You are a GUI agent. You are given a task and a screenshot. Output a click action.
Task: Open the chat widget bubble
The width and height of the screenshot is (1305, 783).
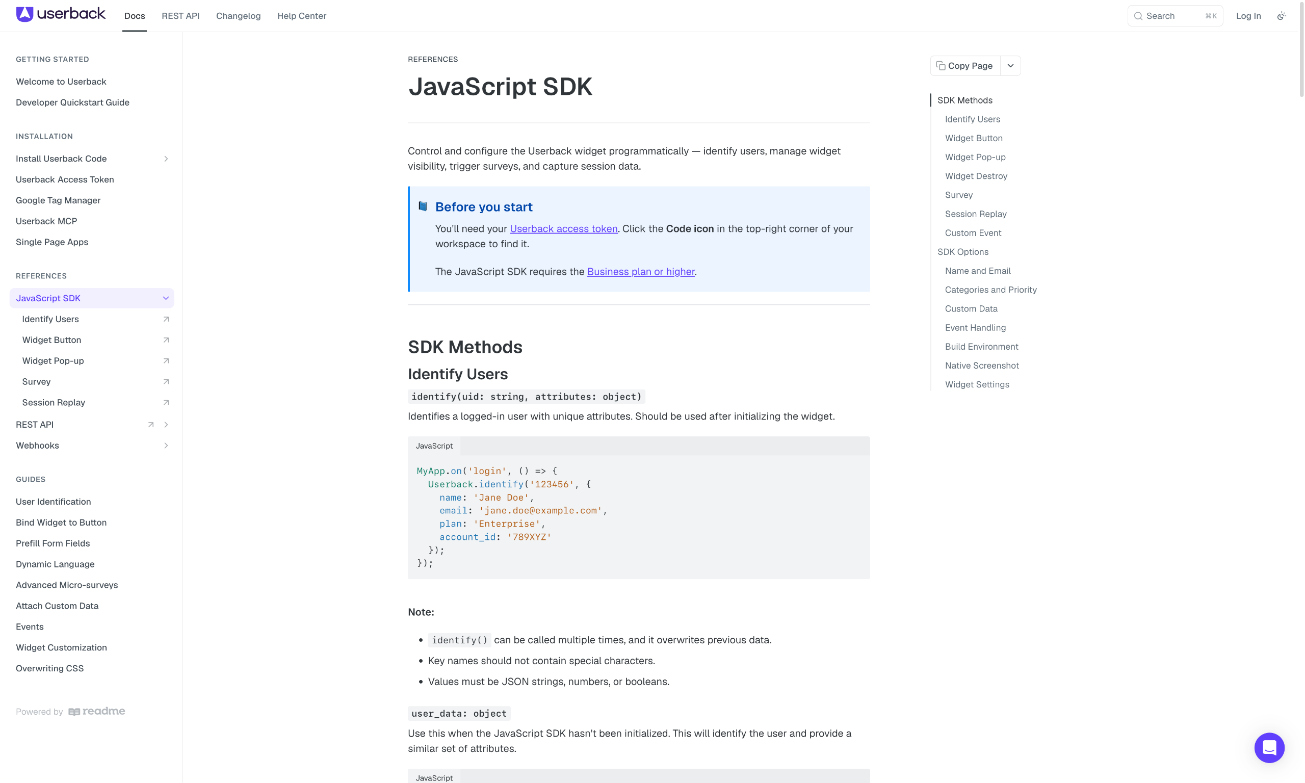point(1269,747)
